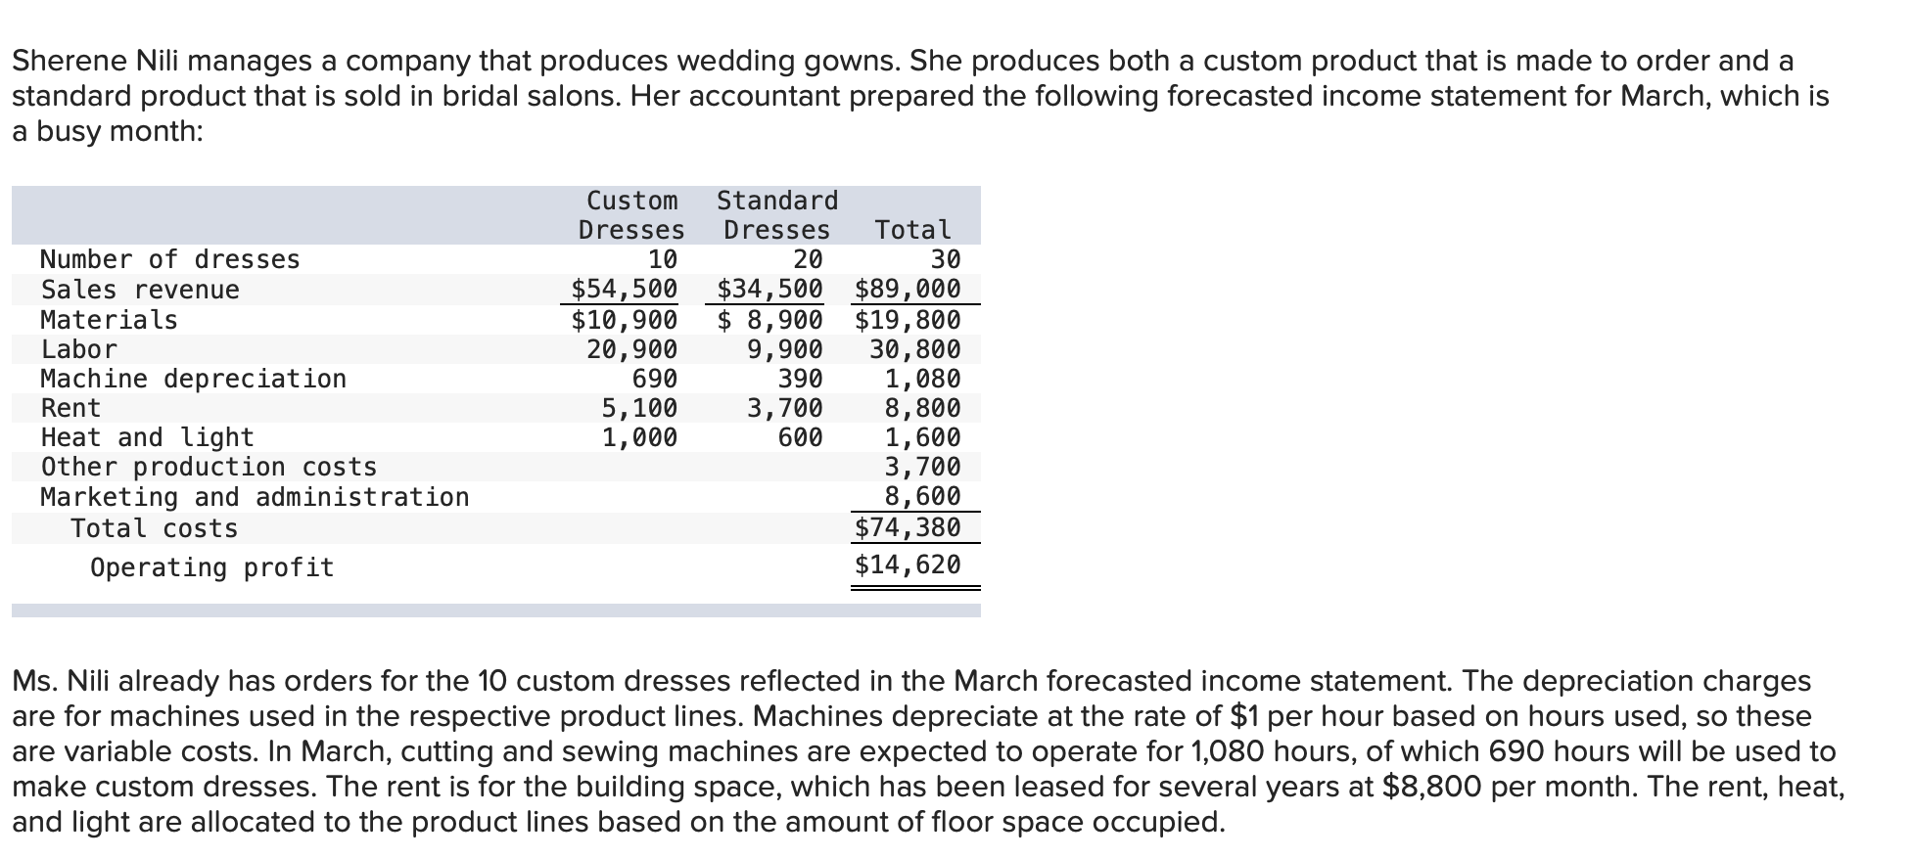Click custom materials value $10,900
Screen dimensions: 1911x859
[x=624, y=320]
